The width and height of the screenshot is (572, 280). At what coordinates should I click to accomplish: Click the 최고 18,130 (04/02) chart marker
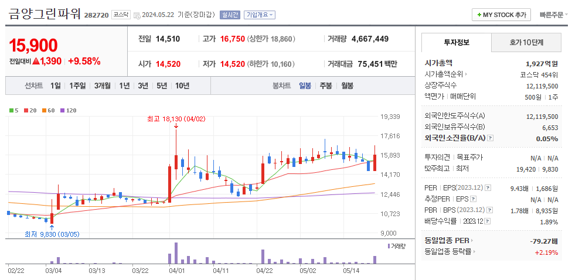(176, 119)
